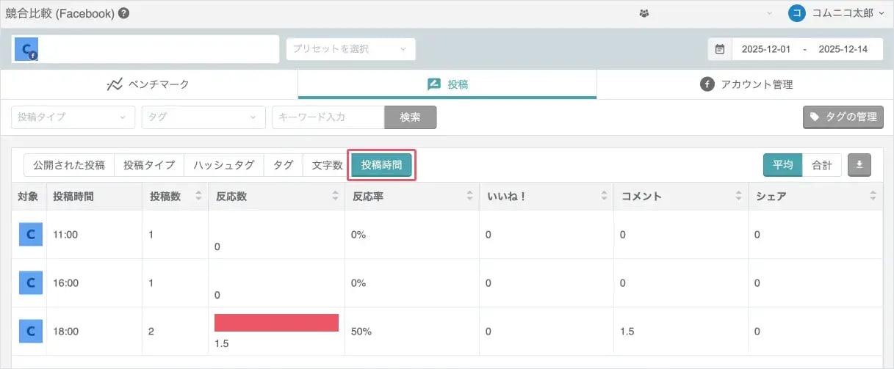Select the 公開された投稿 sub-tab
This screenshot has height=369, width=894.
pyautogui.click(x=69, y=165)
